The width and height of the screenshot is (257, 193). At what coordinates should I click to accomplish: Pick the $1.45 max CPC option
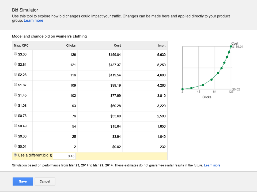point(16,95)
